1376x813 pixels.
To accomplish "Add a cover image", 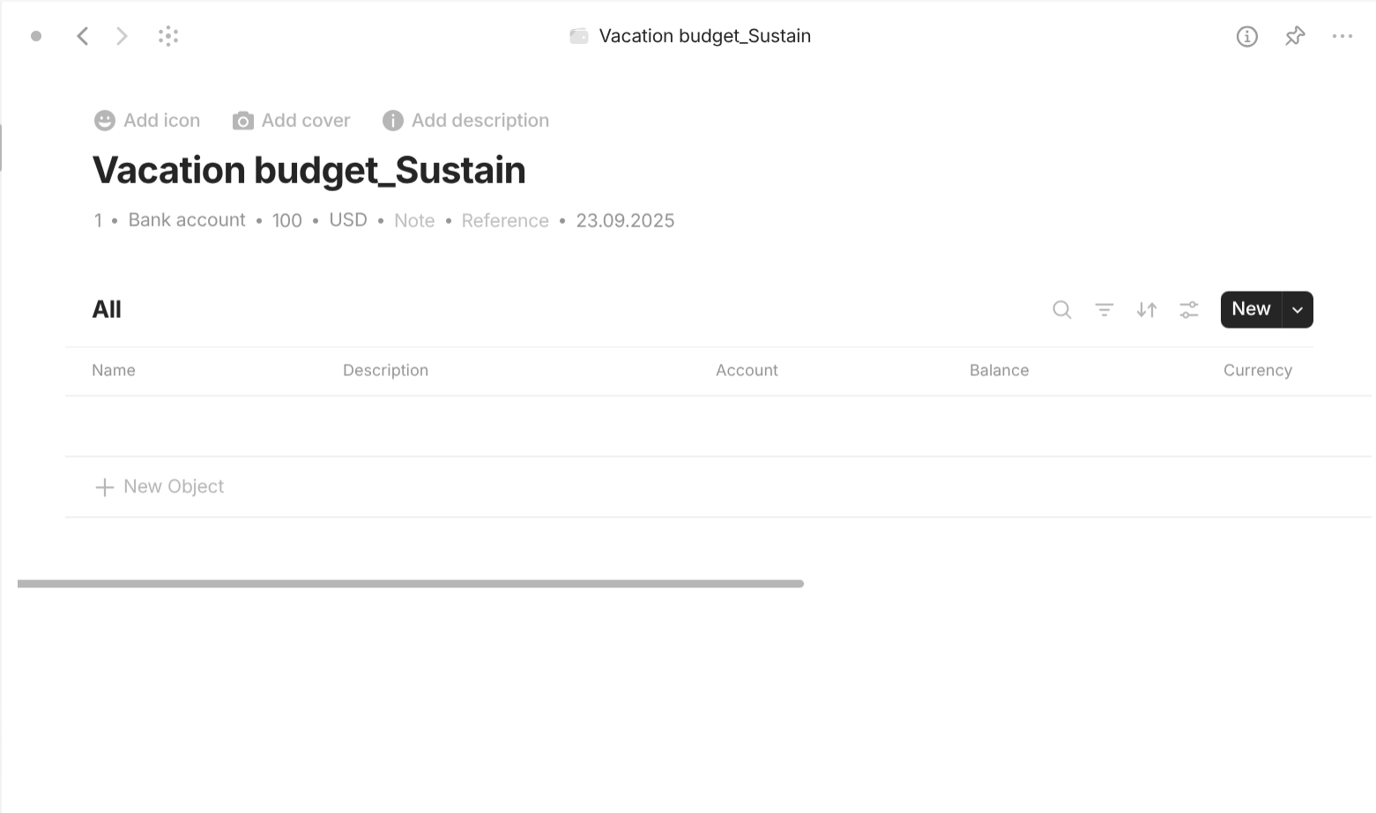I will point(292,120).
